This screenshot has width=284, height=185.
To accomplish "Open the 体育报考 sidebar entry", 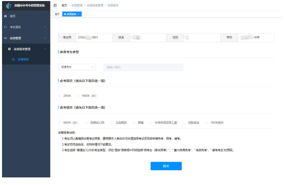I will click(23, 59).
